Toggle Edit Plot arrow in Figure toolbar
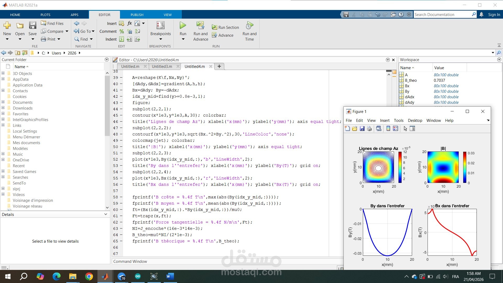This screenshot has width=503, height=283. tap(405, 128)
